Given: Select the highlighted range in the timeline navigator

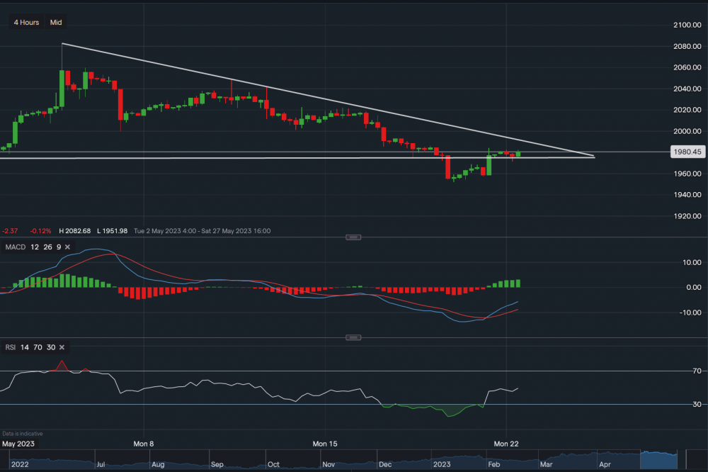Looking at the screenshot, I should [x=658, y=461].
